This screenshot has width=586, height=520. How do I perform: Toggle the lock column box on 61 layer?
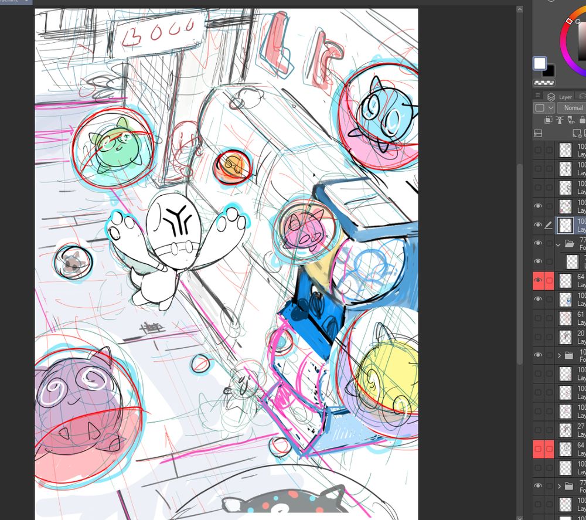[549, 318]
